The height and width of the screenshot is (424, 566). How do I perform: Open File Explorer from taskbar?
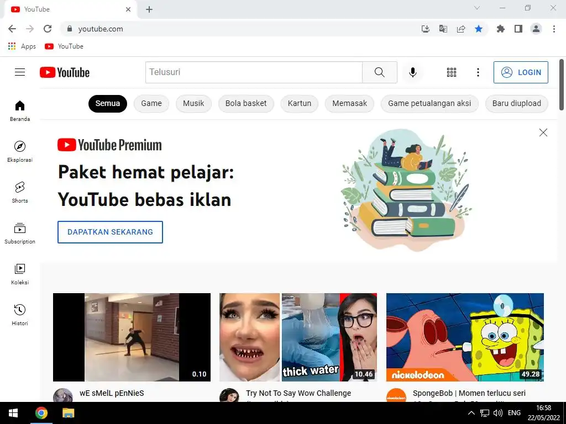coord(68,413)
